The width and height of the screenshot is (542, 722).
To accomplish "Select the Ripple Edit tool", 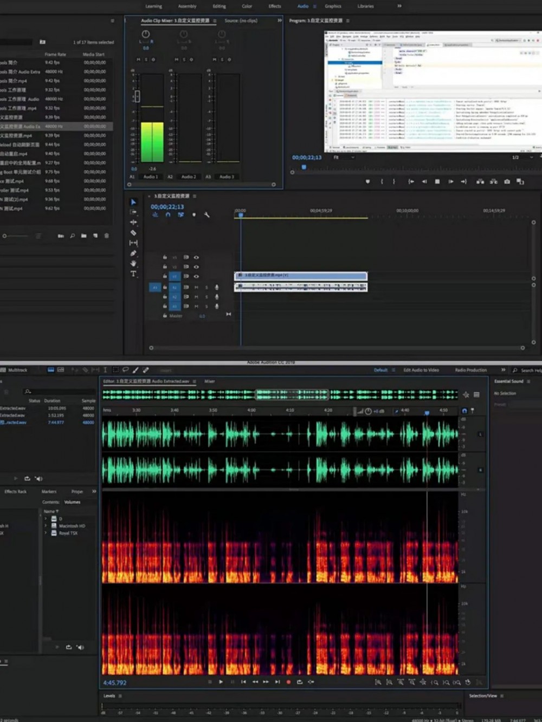I will (133, 222).
